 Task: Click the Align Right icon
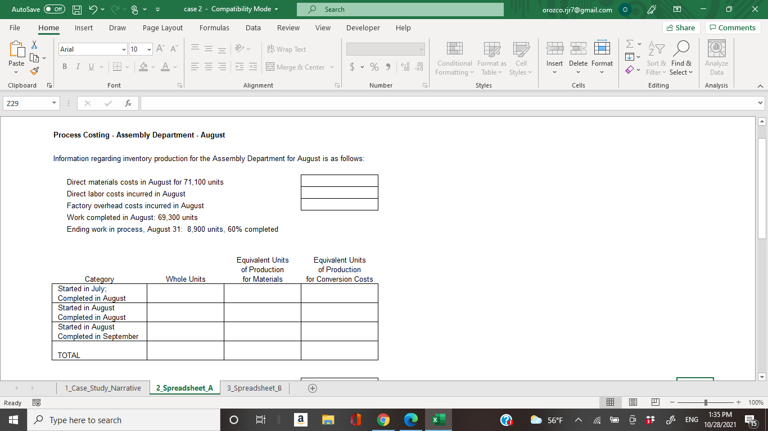(221, 67)
